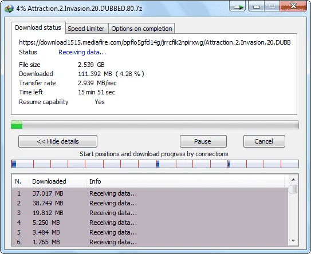Screen dimensions: 311x254
Task: Click the Downloaded column header
Action: click(57, 181)
